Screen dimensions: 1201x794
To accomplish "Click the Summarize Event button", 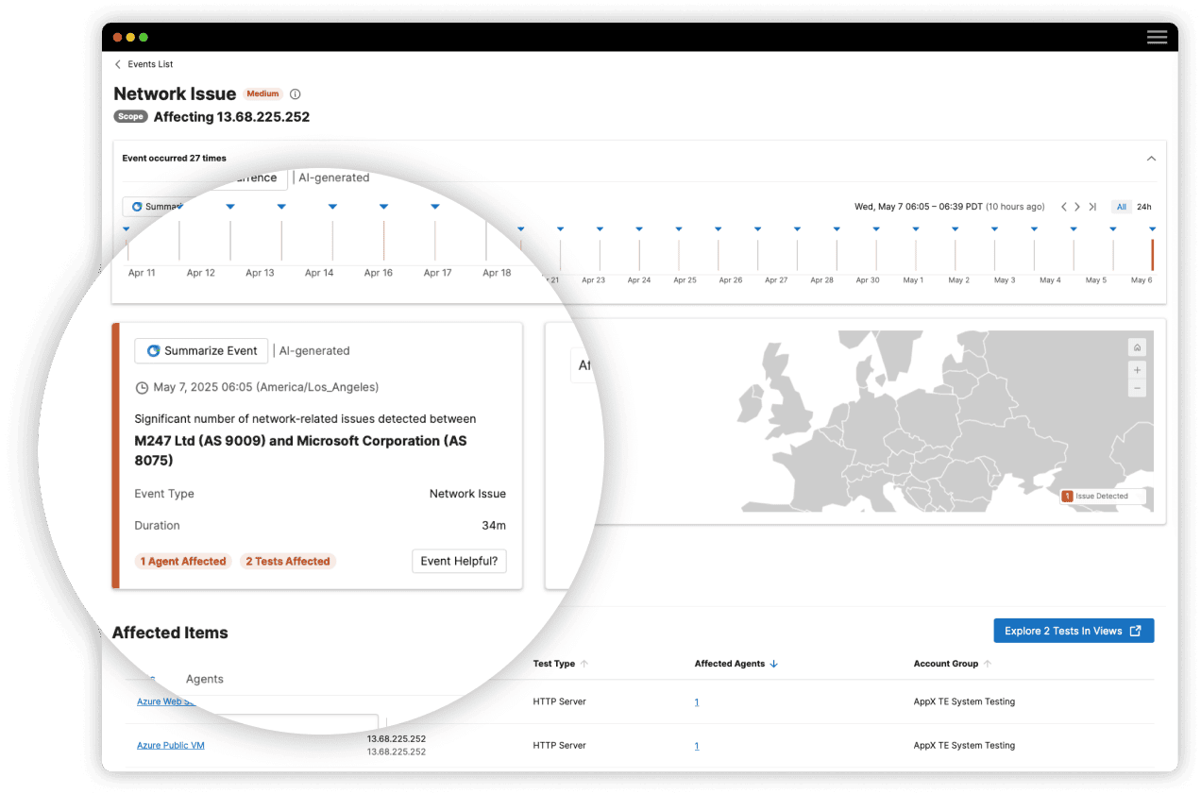I will click(201, 350).
